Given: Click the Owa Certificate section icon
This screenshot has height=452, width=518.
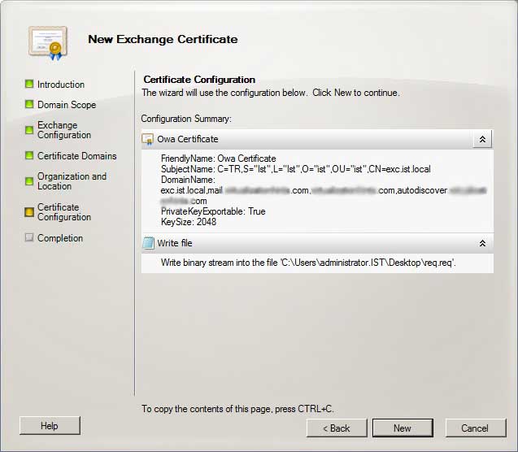Looking at the screenshot, I should coord(148,139).
